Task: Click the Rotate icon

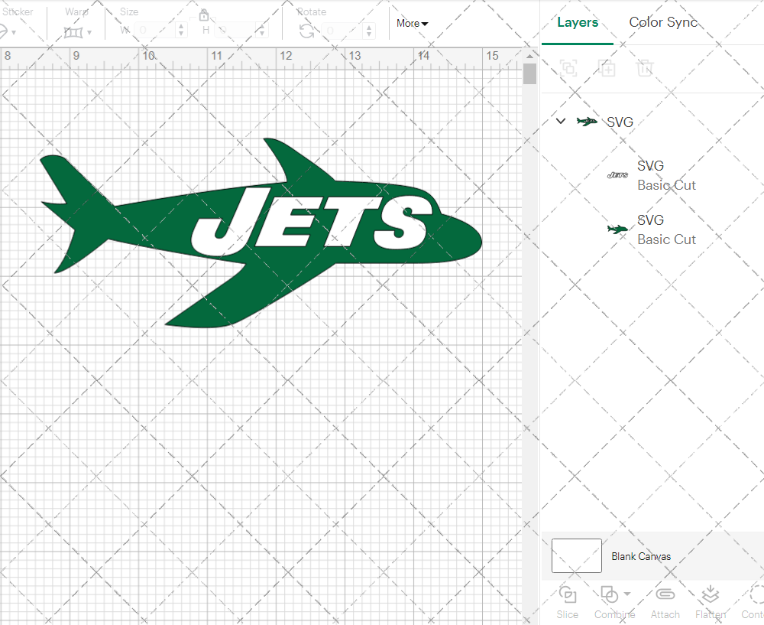Action: point(306,31)
